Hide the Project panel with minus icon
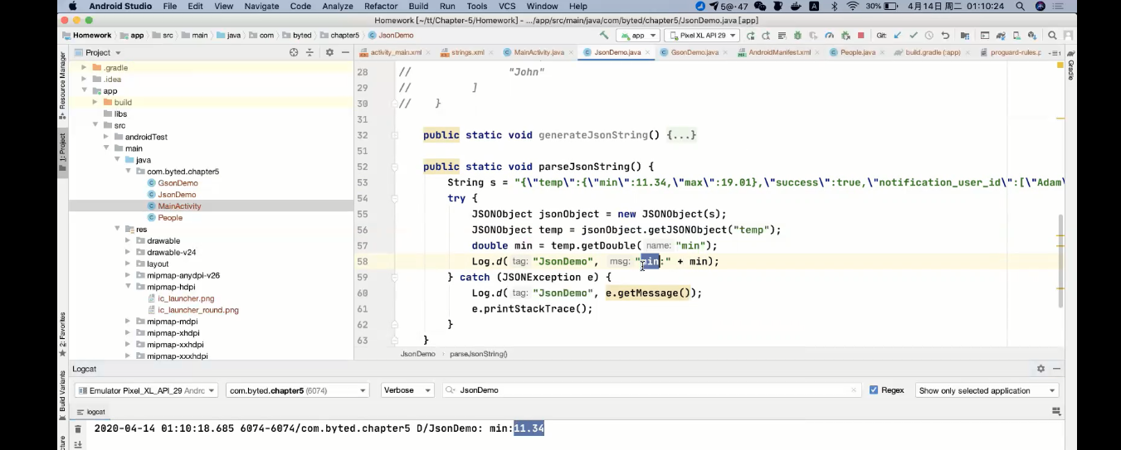The image size is (1121, 450). coord(344,52)
